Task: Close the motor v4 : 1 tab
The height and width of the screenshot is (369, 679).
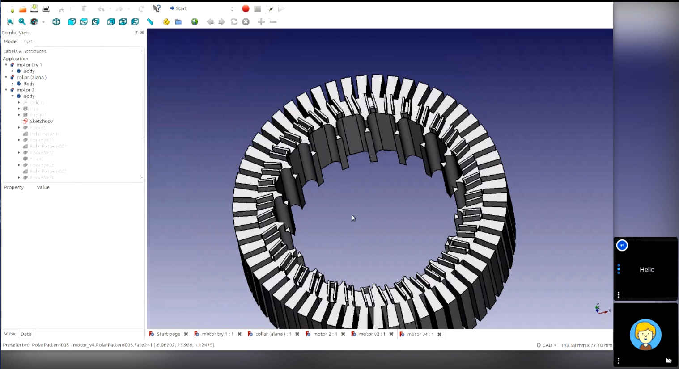Action: coord(439,334)
